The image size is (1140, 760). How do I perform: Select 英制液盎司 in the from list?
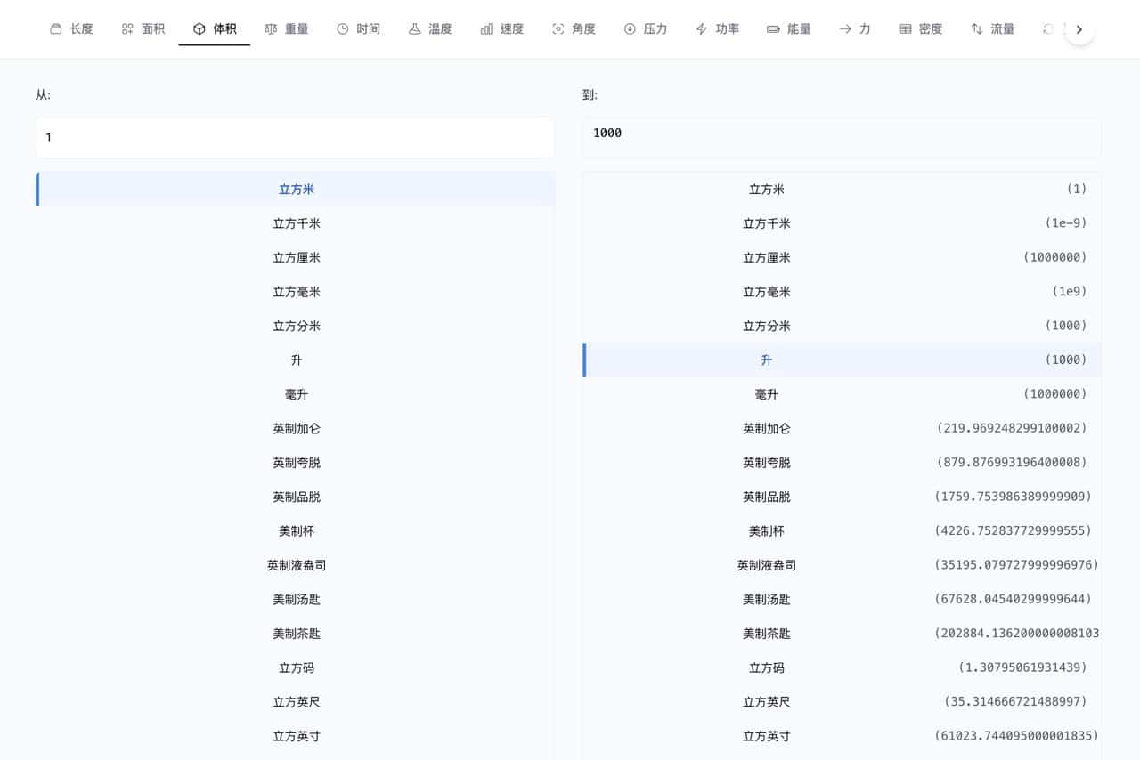coord(295,565)
